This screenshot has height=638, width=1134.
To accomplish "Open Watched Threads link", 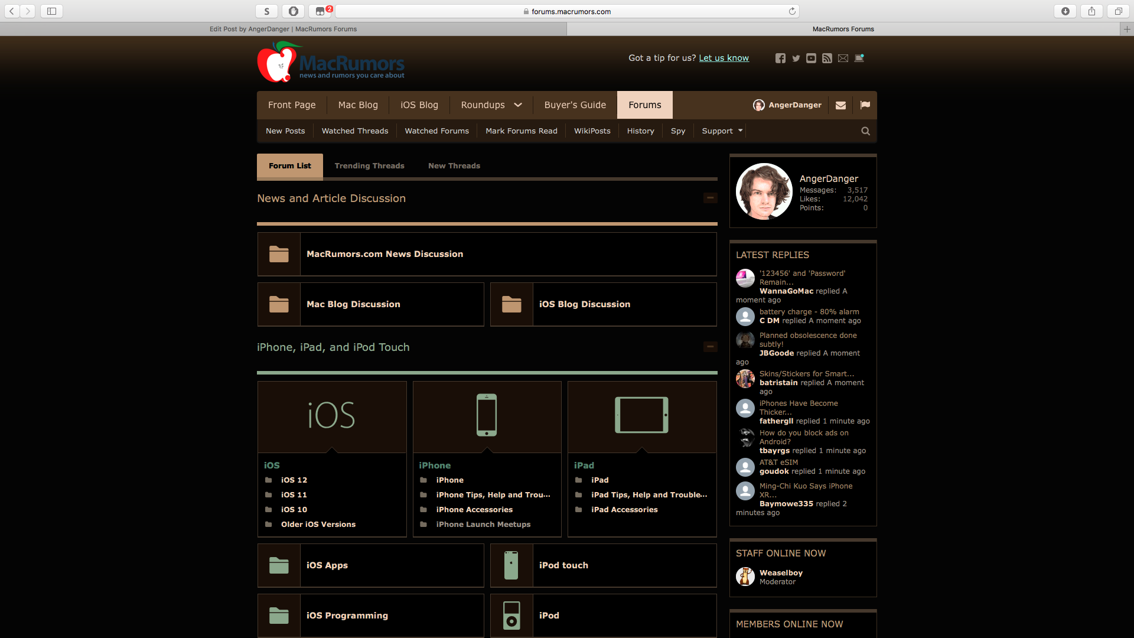I will [x=355, y=131].
